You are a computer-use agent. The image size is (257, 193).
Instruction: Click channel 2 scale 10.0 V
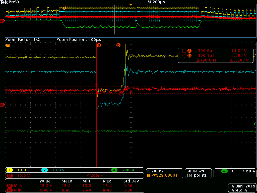coord(58,170)
